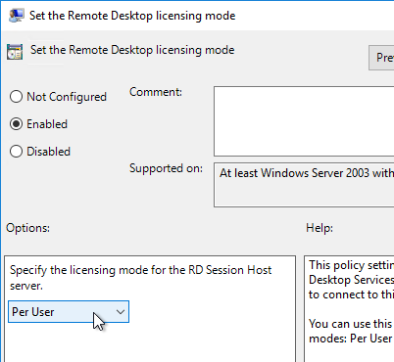The height and width of the screenshot is (362, 394).
Task: Click the chevron arrow on the licensing dropdown
Action: coord(121,312)
